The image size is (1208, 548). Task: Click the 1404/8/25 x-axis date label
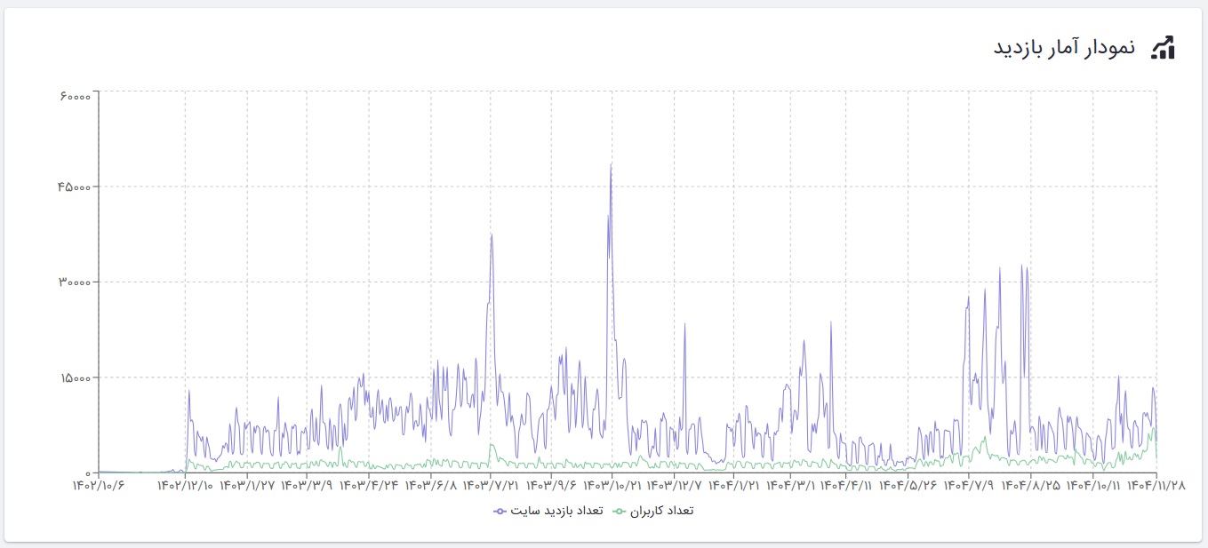click(x=1030, y=486)
